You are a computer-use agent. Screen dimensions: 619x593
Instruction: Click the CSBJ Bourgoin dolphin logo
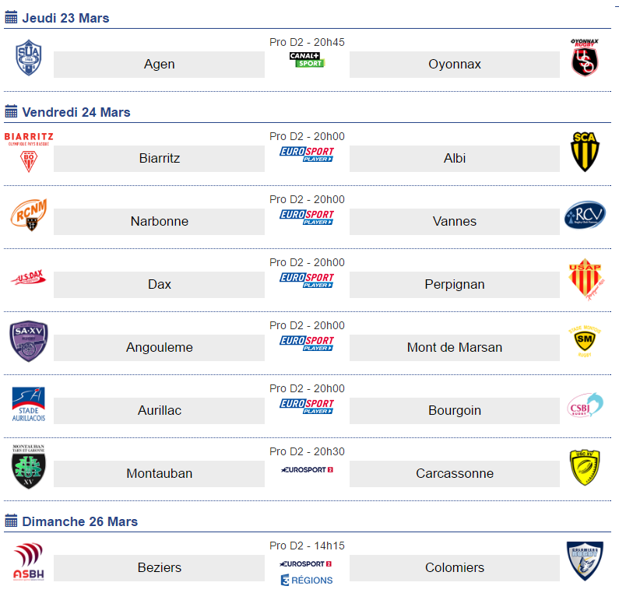click(x=585, y=405)
